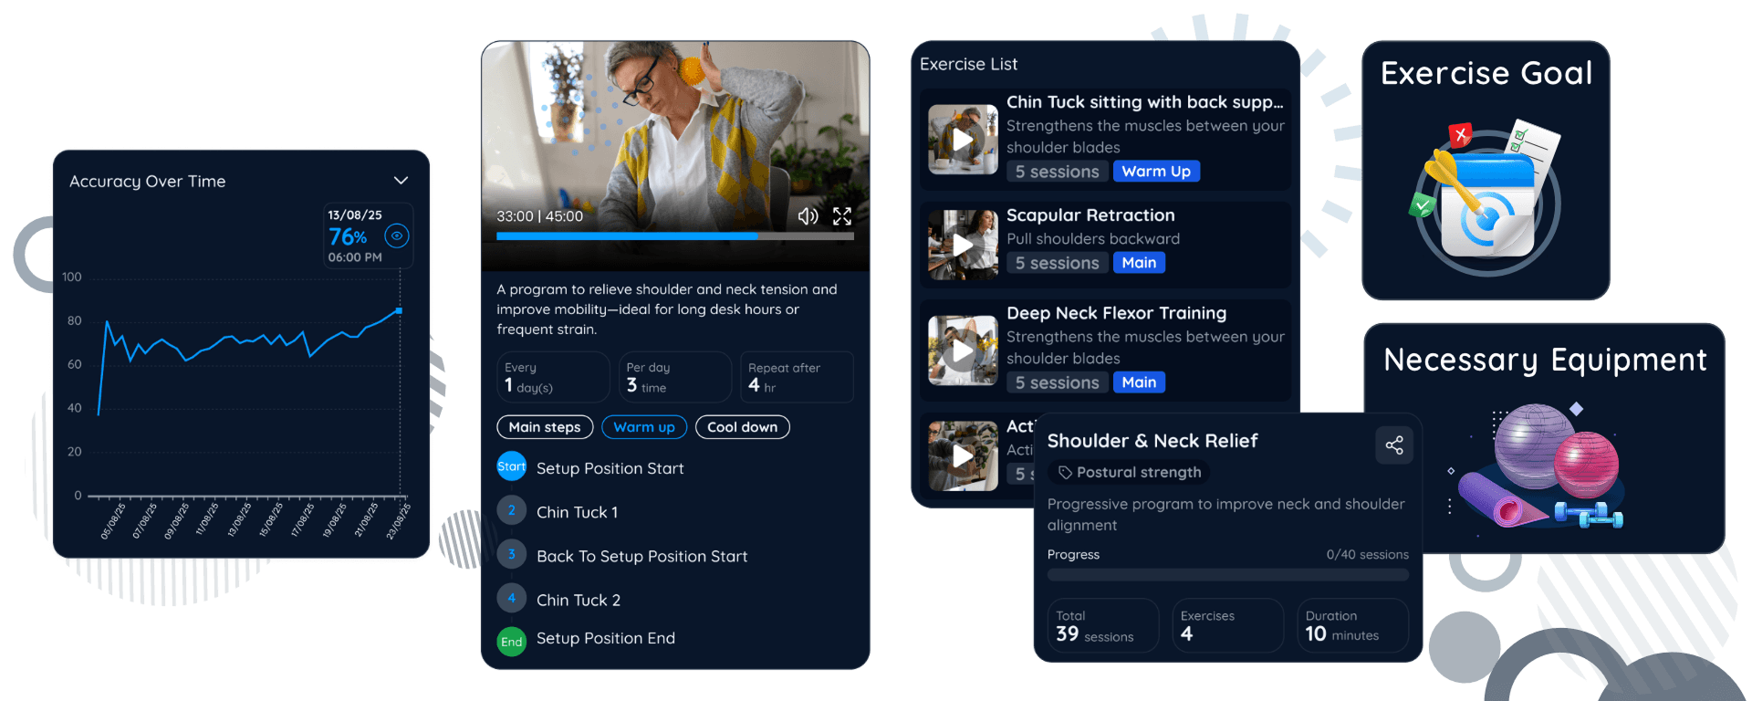Click the green End step circle

[511, 642]
